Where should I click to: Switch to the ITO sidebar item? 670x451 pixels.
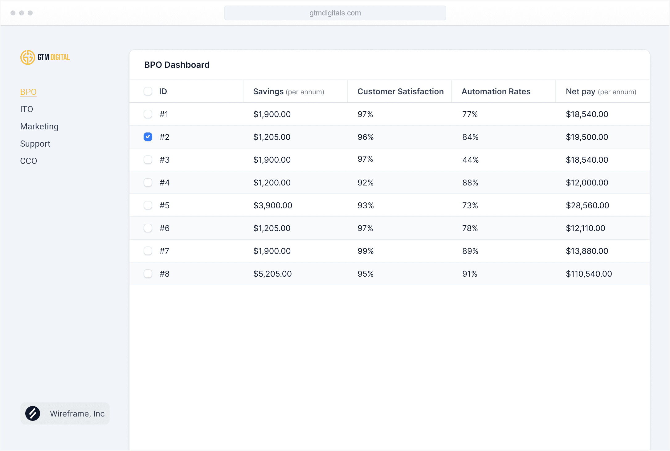(27, 109)
